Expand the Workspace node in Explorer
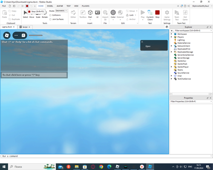Image resolution: width=213 pixels, height=170 pixels. coord(171,34)
